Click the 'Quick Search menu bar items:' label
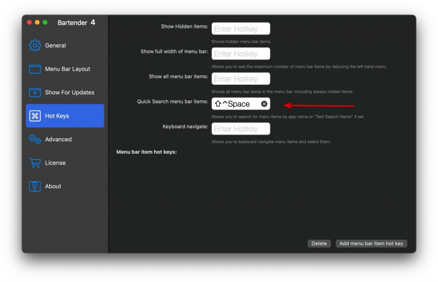The width and height of the screenshot is (438, 282). pos(173,102)
